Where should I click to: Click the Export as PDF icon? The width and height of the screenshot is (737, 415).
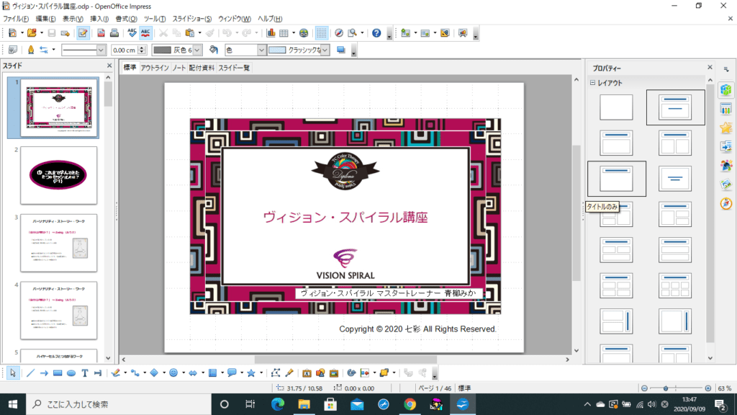coord(101,33)
